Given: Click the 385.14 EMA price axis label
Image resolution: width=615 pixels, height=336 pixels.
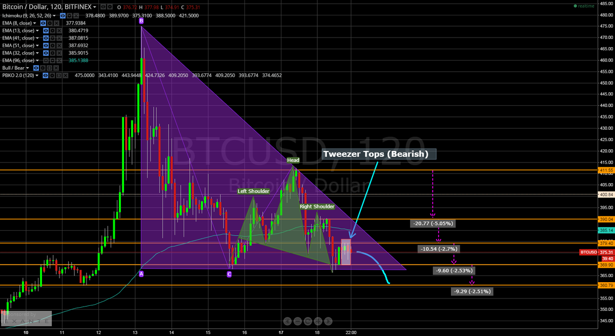Looking at the screenshot, I should click(x=606, y=231).
